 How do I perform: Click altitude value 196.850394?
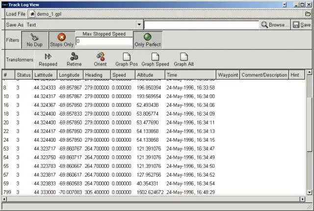pos(149,88)
